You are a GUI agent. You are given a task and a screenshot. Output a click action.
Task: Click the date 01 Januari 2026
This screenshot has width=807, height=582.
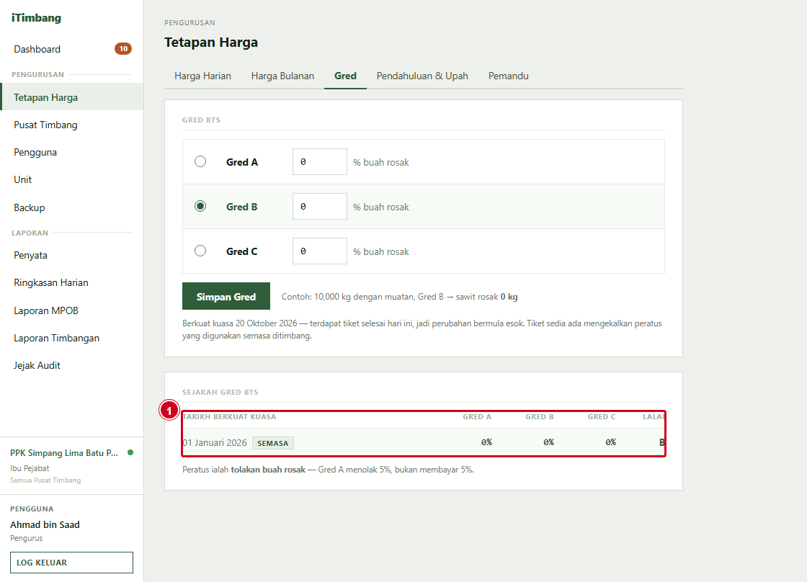215,442
